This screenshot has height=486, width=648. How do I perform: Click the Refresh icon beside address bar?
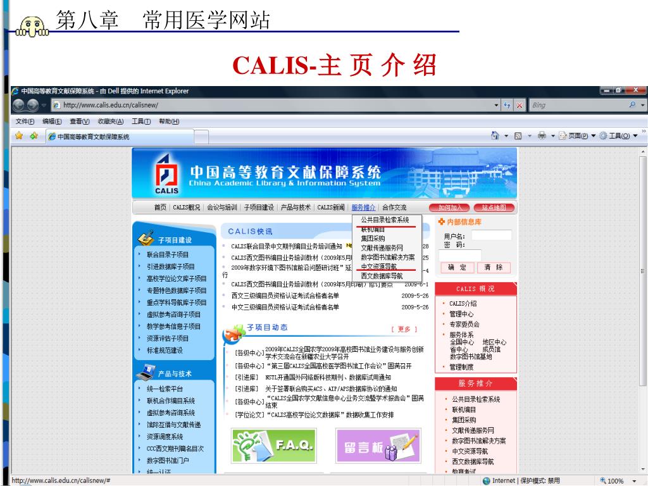coord(507,106)
